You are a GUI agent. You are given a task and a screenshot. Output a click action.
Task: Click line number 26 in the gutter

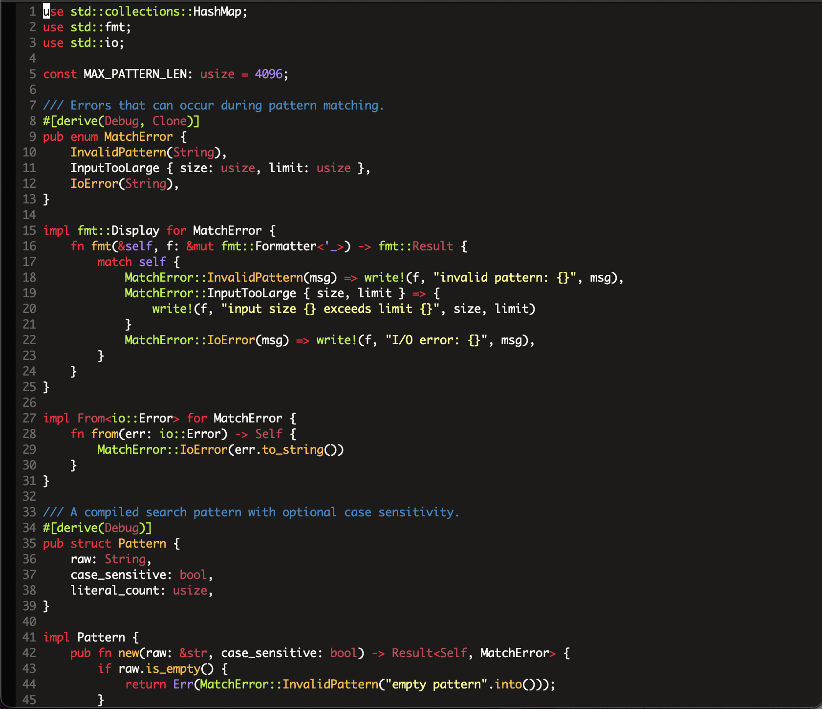[x=29, y=402]
